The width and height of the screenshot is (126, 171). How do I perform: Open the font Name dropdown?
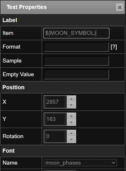(80, 163)
